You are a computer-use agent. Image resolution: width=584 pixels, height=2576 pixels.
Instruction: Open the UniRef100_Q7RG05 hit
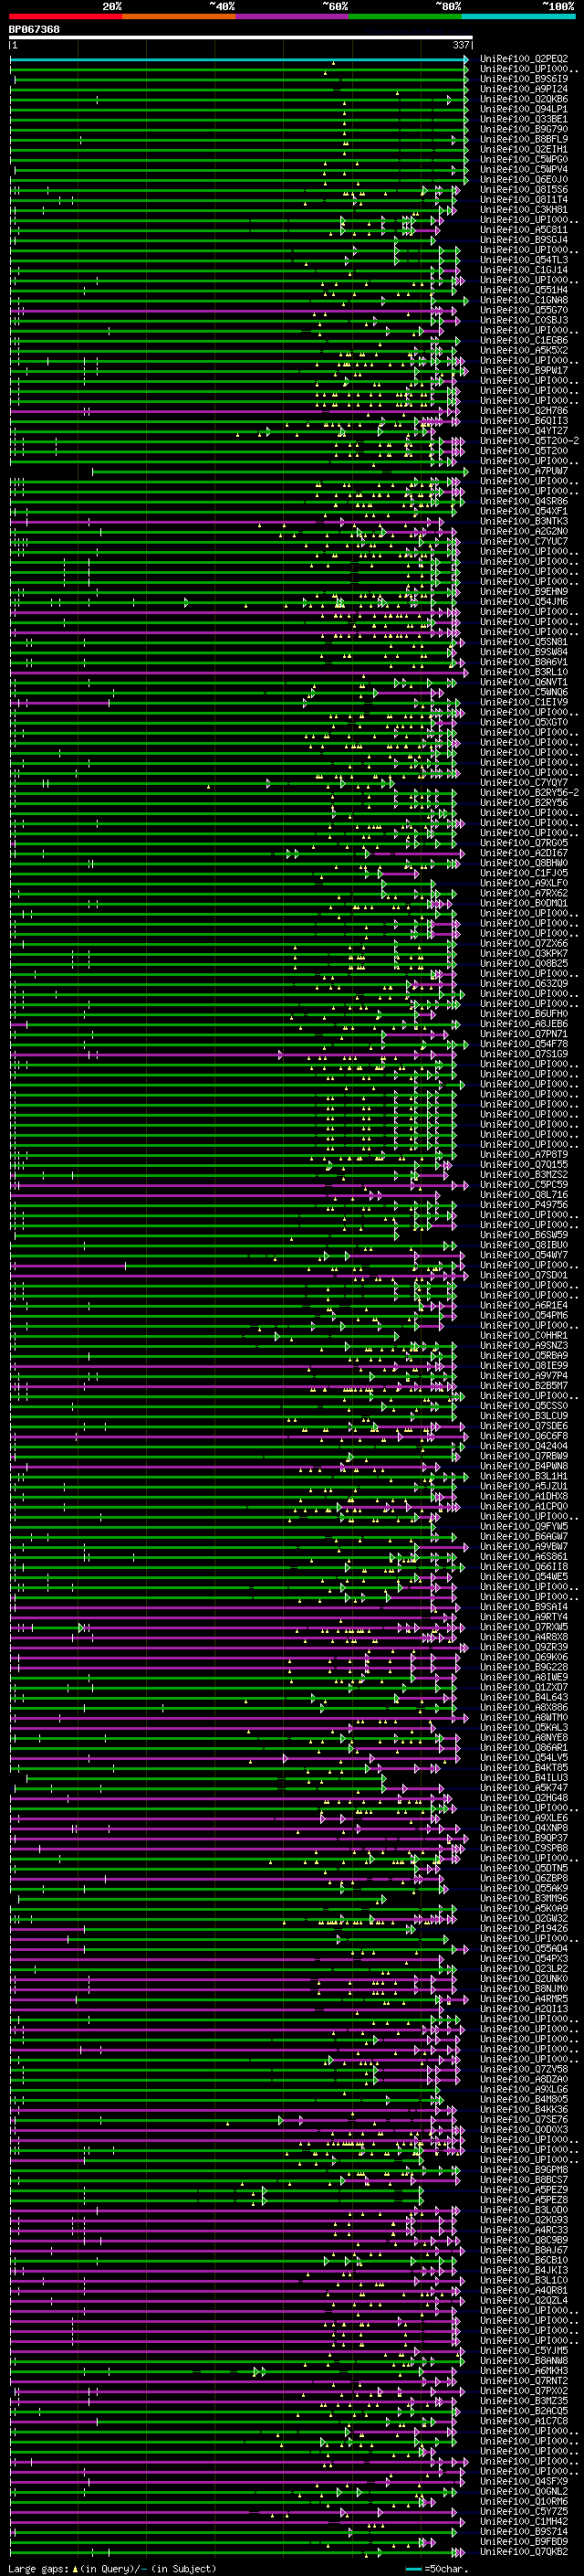click(x=524, y=843)
